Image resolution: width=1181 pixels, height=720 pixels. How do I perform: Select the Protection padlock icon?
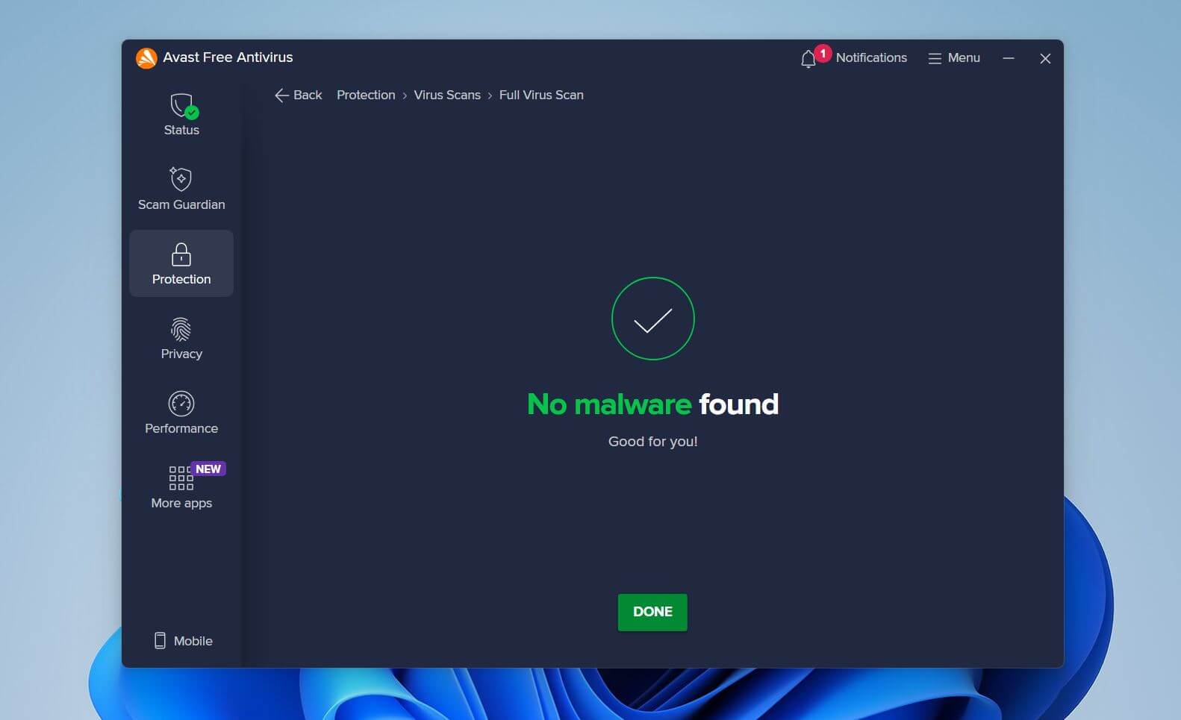point(181,255)
